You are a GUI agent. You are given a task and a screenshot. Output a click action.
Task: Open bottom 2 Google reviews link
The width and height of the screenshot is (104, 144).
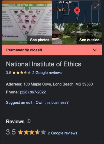tap(63, 133)
